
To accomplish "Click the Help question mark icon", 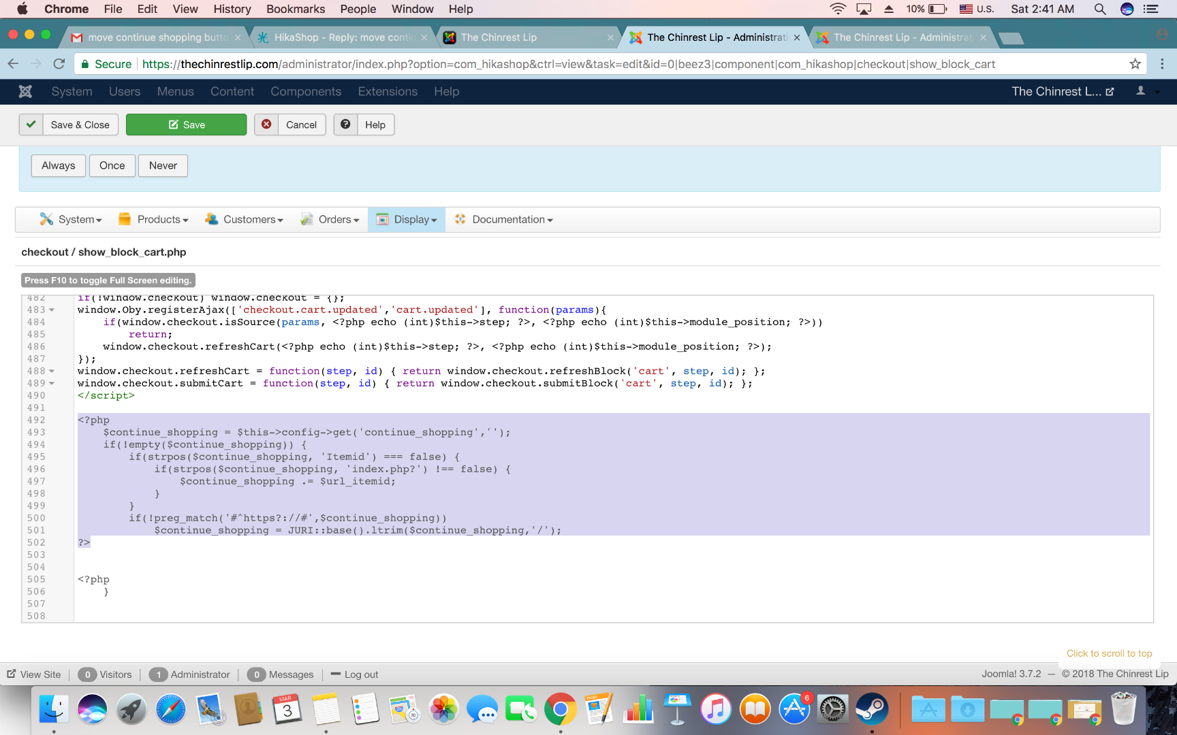I will click(x=345, y=125).
